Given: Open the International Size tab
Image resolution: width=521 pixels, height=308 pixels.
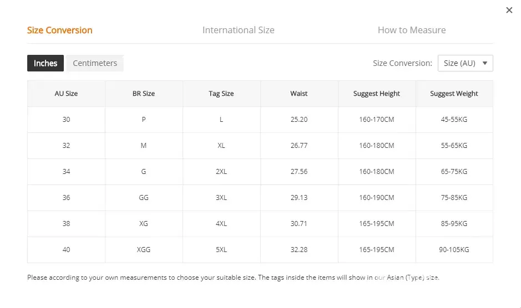Looking at the screenshot, I should (238, 30).
